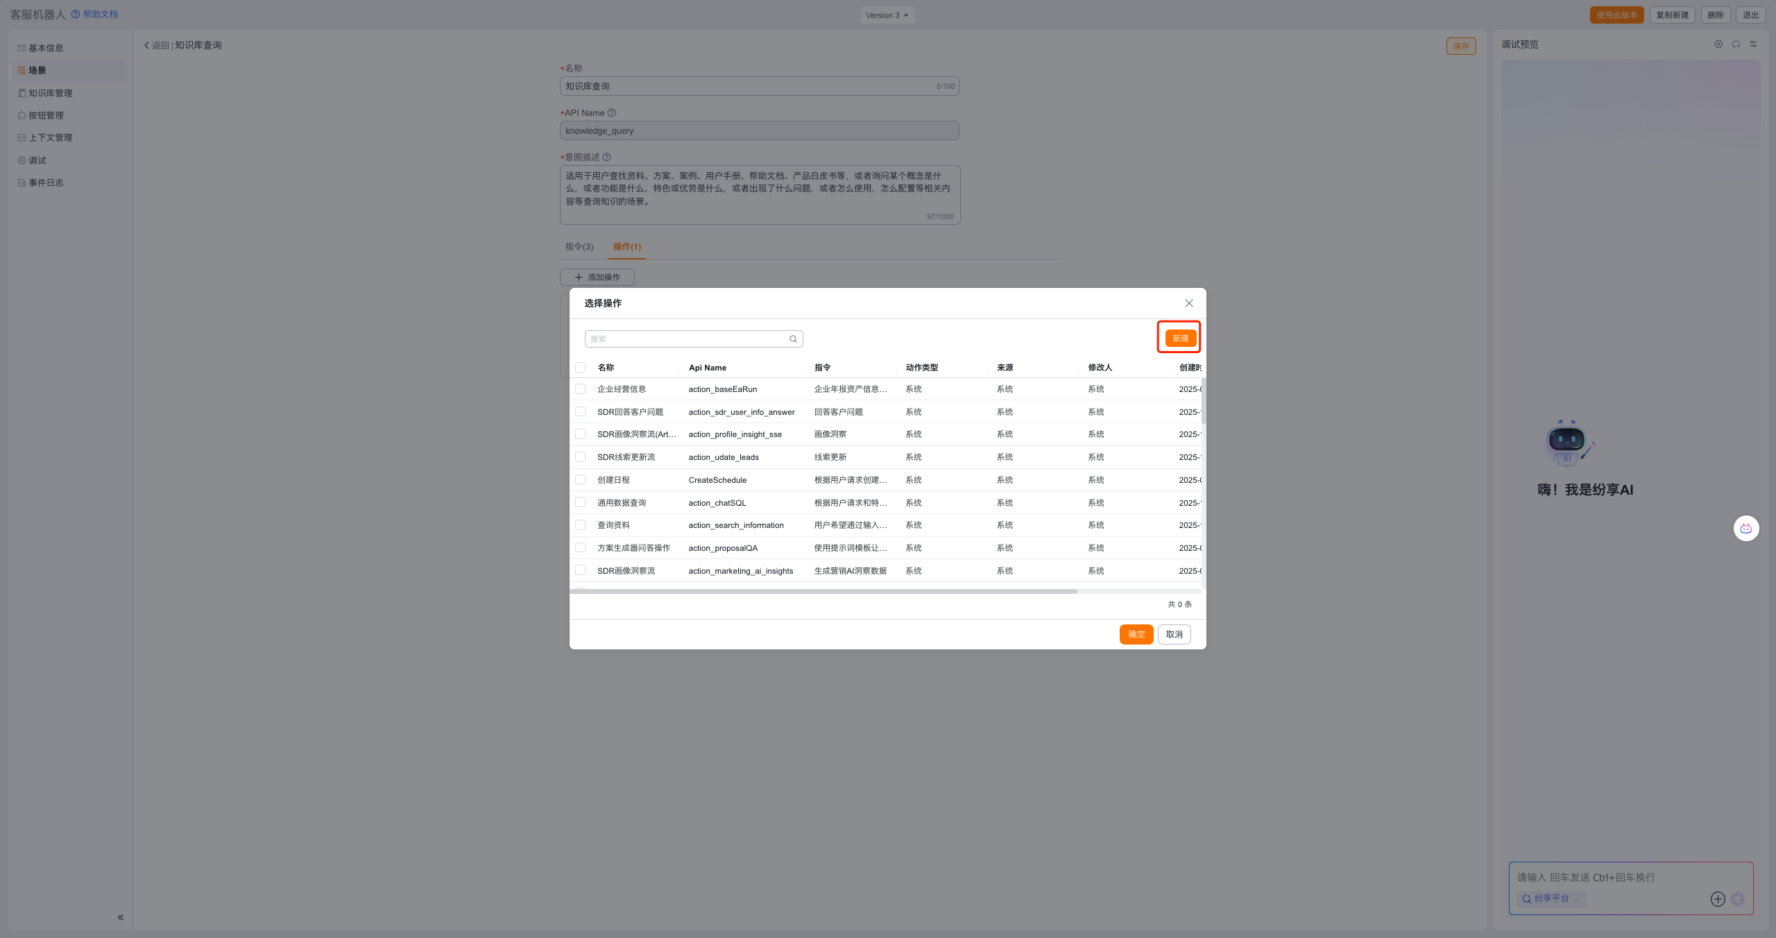Image resolution: width=1776 pixels, height=938 pixels.
Task: Check the 企业经营信息 row checkbox
Action: 581,389
